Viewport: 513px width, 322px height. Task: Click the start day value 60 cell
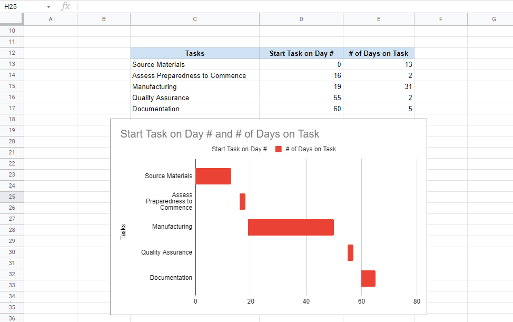tap(301, 109)
